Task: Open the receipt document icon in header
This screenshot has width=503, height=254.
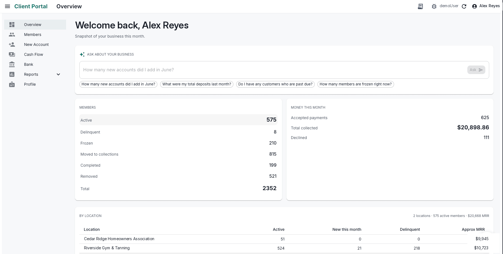Action: point(420,6)
